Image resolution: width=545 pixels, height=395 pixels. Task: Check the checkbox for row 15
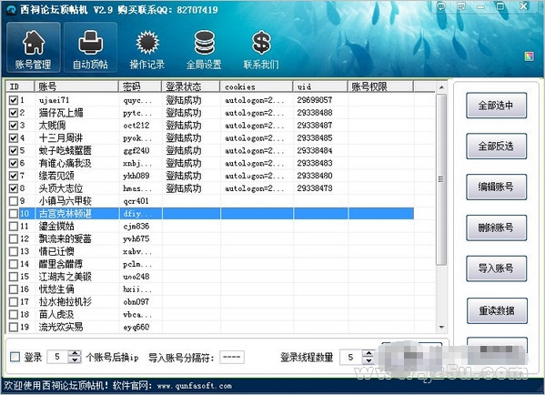14,277
